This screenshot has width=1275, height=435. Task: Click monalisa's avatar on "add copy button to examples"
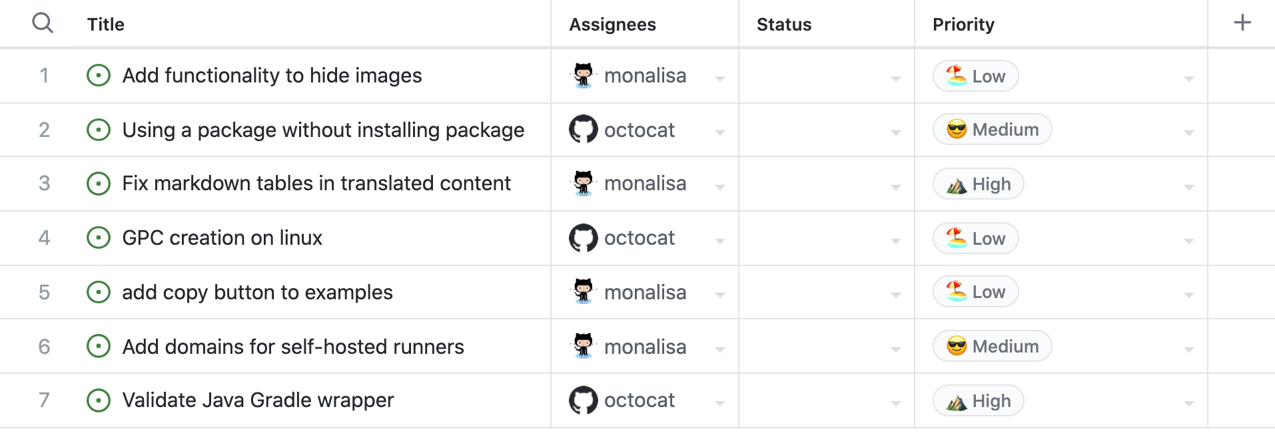tap(584, 292)
